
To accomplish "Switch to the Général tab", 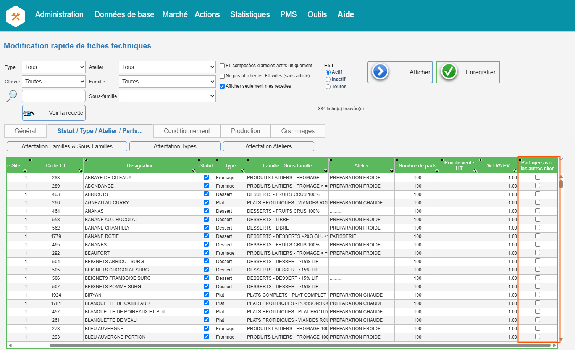I will point(26,131).
